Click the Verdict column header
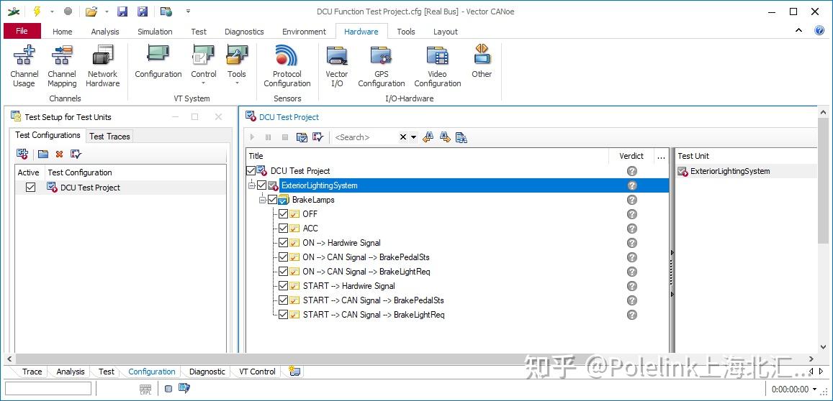This screenshot has height=401, width=833. pos(631,156)
